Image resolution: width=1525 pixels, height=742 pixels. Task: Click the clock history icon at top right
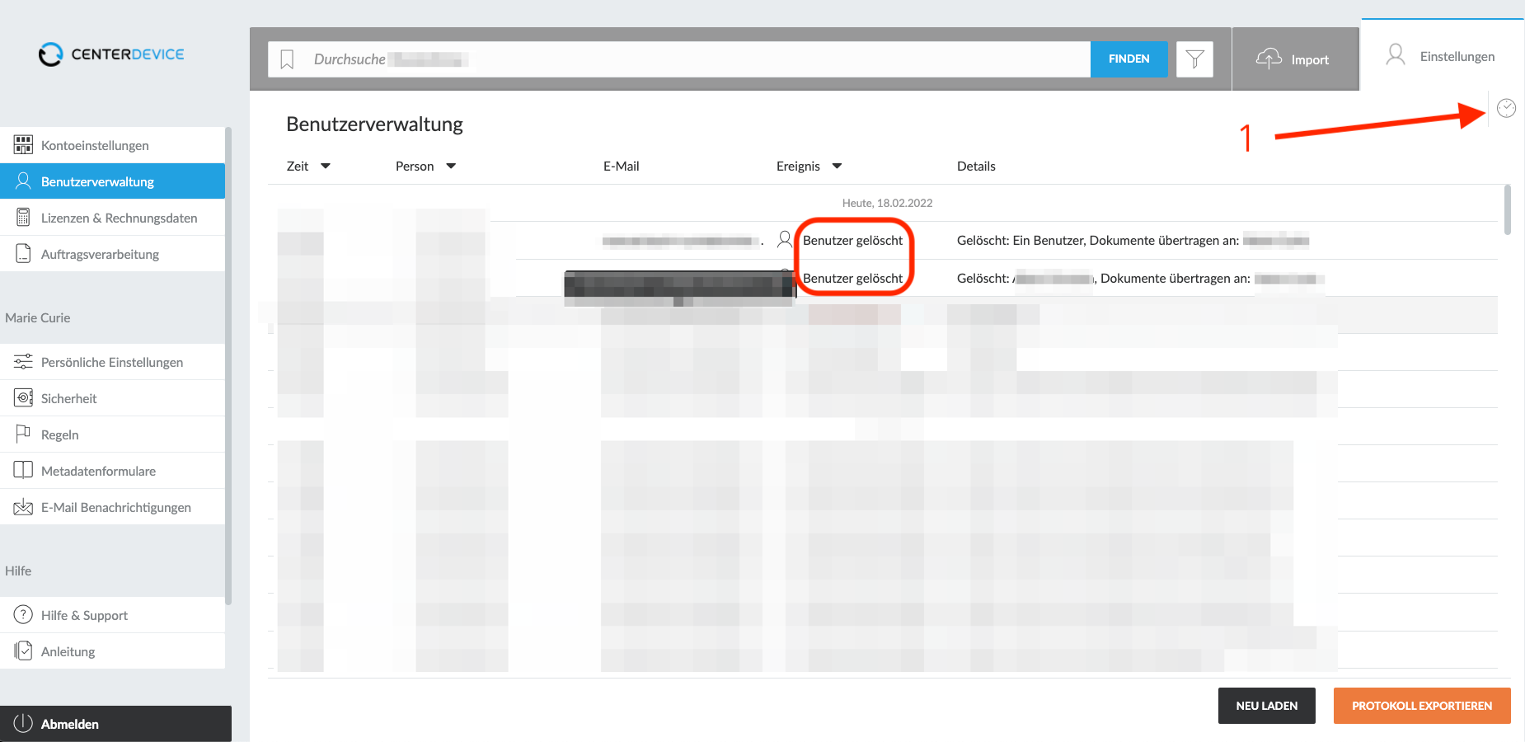[x=1506, y=108]
